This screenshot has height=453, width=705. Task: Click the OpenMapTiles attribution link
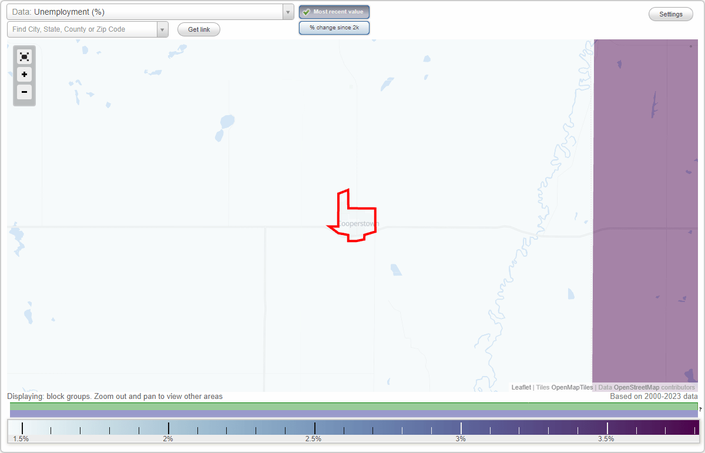coord(572,387)
